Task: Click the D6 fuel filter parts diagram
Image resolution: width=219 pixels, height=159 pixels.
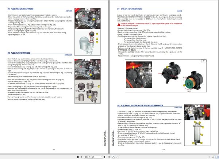Action: (x=88, y=92)
